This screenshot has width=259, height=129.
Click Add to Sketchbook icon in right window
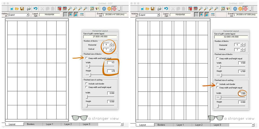[191, 8]
